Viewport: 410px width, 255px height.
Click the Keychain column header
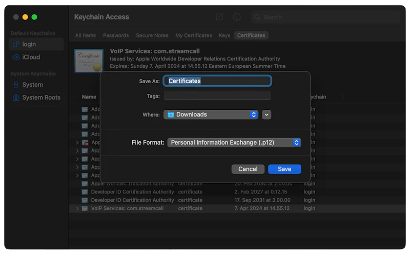point(318,97)
